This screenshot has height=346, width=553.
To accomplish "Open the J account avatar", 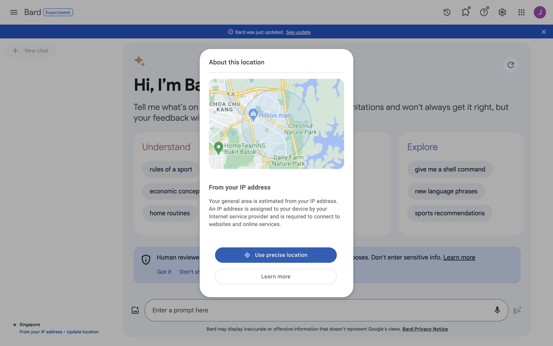I will click(x=540, y=12).
